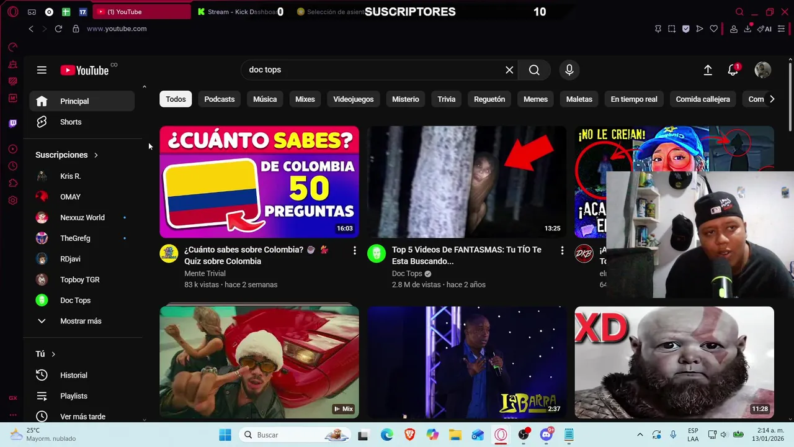Open Nexxuz World subscription channel
The width and height of the screenshot is (794, 447).
[82, 217]
